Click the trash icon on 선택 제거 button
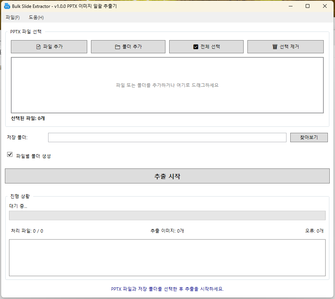 click(274, 47)
